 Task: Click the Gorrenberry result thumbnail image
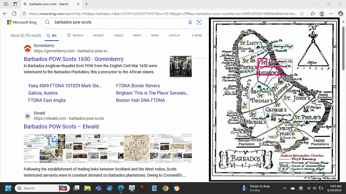180,66
